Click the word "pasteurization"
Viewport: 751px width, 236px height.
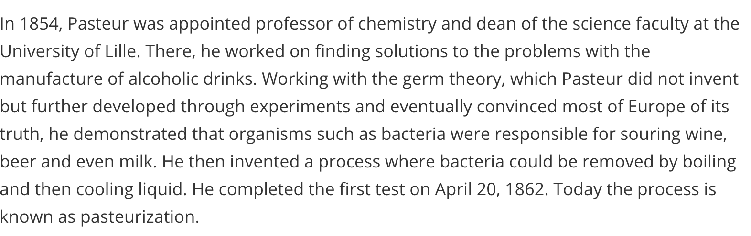pos(139,217)
